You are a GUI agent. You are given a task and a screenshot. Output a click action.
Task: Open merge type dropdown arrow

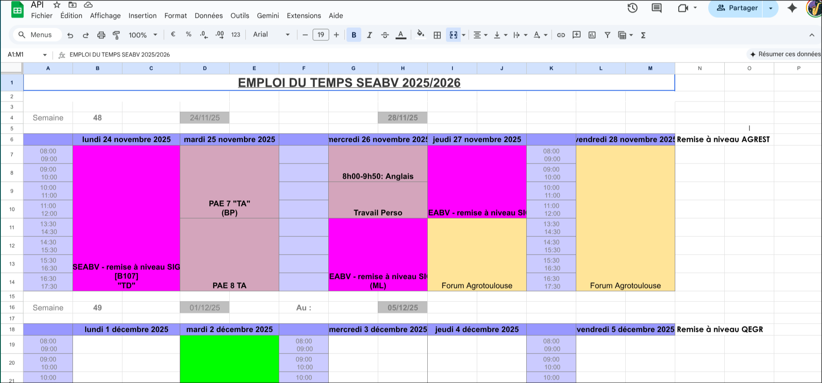464,35
